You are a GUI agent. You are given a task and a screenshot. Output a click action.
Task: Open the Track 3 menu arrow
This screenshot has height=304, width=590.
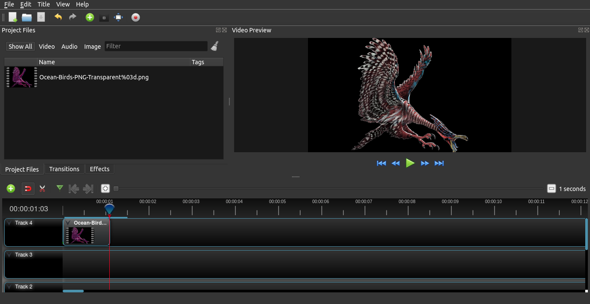10,255
